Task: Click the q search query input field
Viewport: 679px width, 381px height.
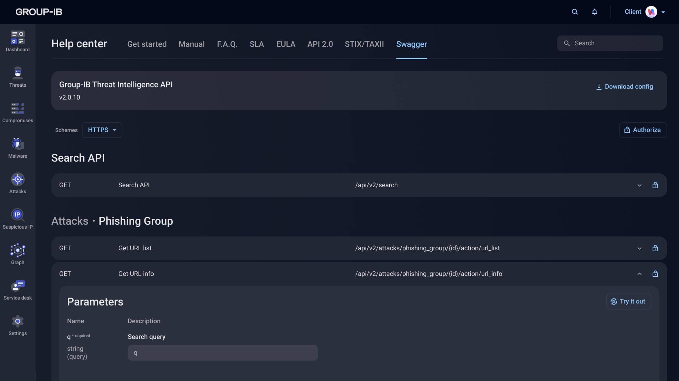Action: (x=223, y=353)
